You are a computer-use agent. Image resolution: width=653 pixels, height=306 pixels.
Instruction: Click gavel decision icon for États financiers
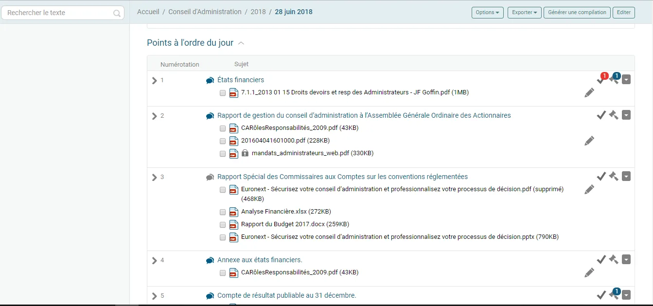click(x=614, y=79)
